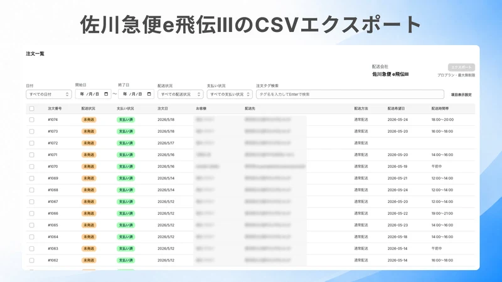The image size is (502, 282).
Task: Click the 注文番号 column header
Action: click(55, 108)
